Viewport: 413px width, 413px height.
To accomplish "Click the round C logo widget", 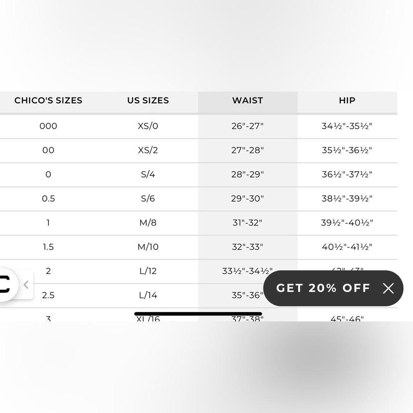I will point(6,285).
